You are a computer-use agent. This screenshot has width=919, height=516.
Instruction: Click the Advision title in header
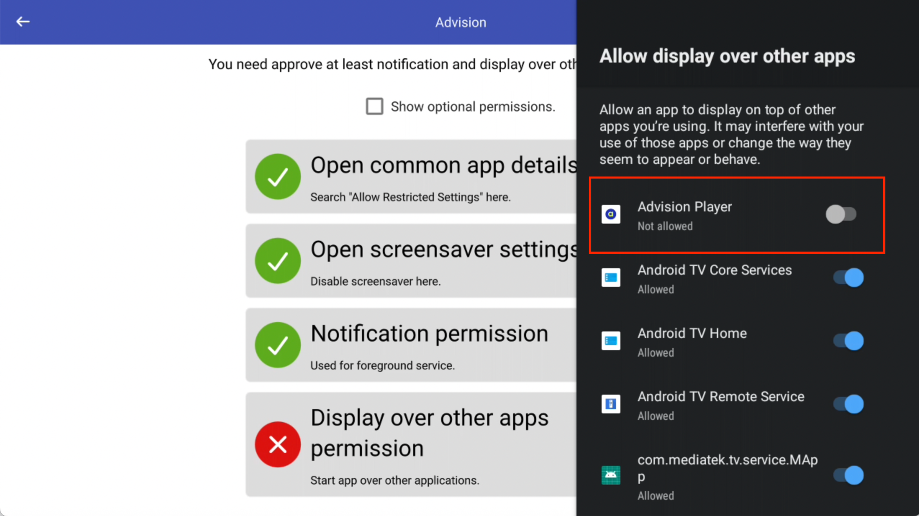[460, 22]
